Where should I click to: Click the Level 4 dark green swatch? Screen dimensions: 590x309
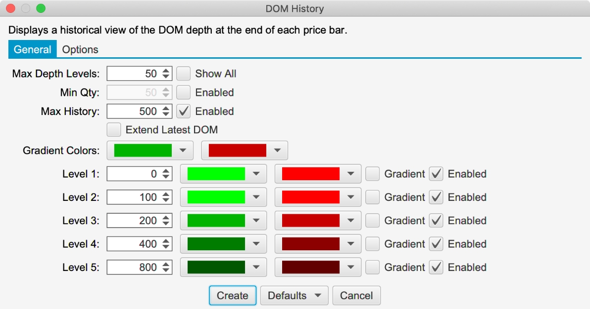pyautogui.click(x=216, y=244)
